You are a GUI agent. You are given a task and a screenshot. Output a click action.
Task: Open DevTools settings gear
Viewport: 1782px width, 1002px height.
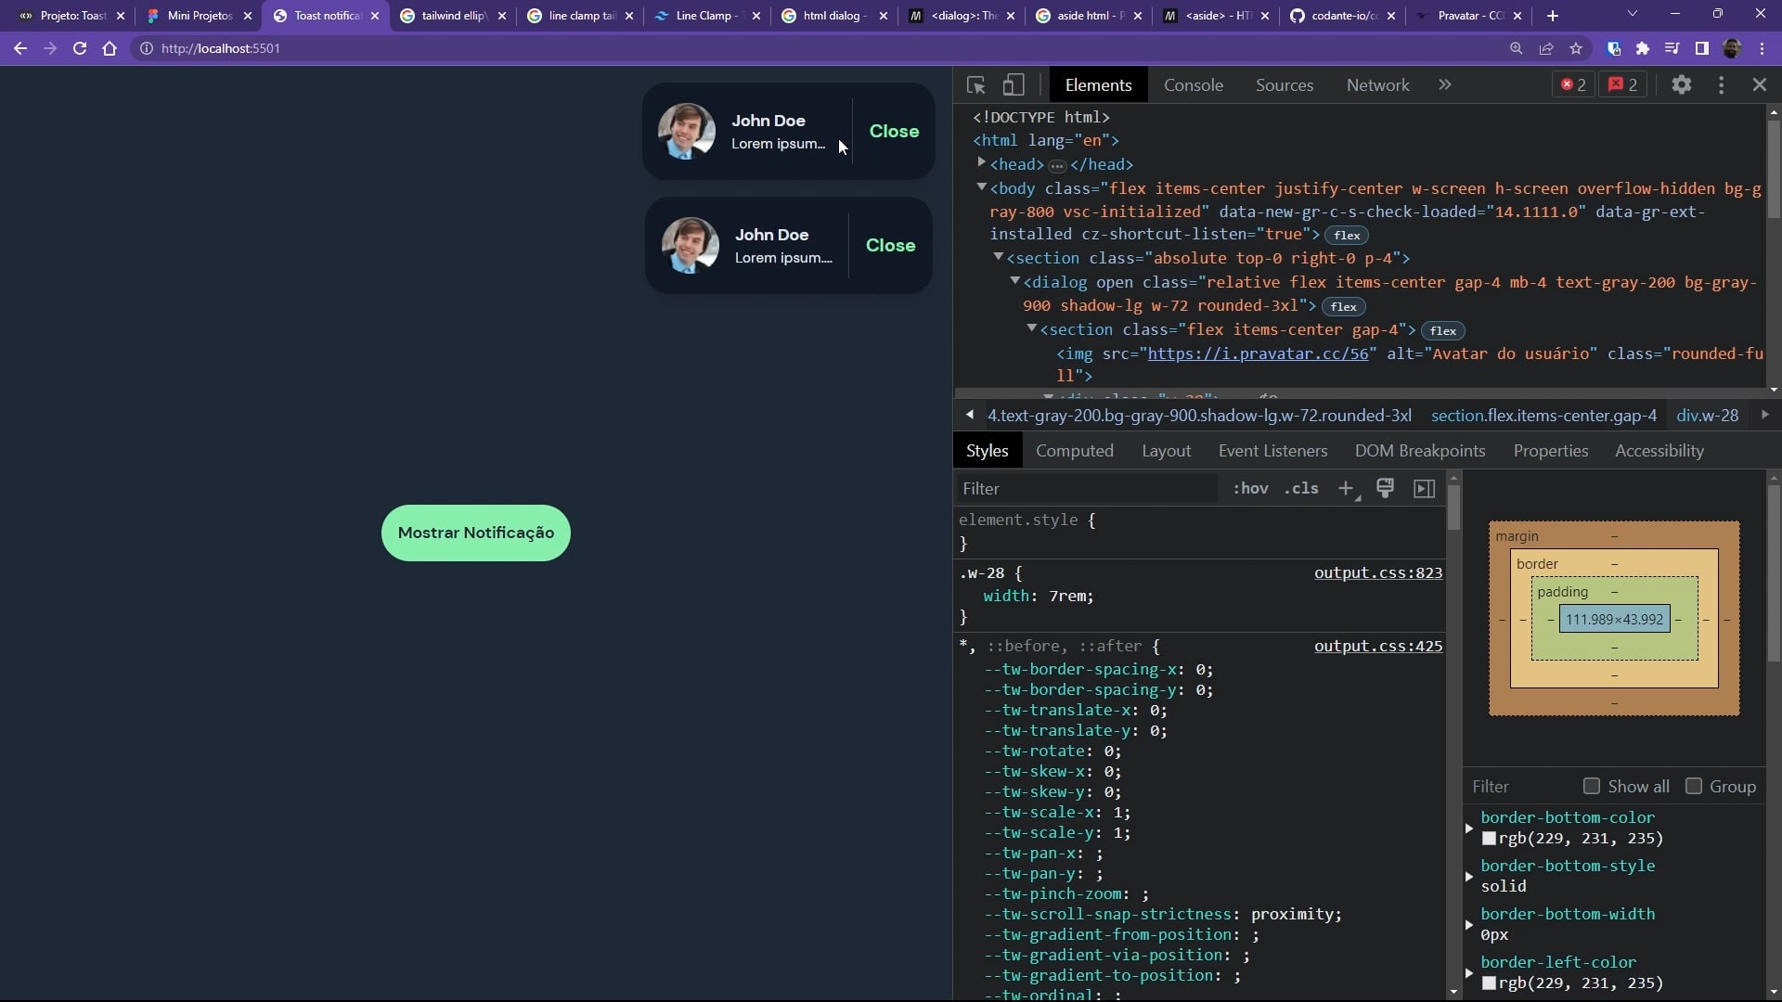[x=1681, y=84]
